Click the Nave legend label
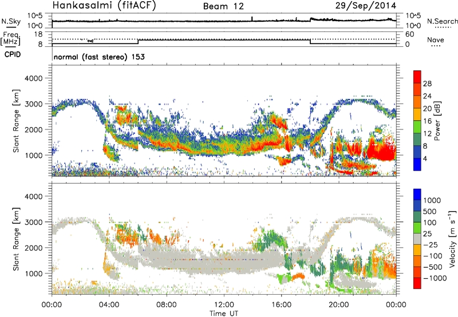Image resolution: width=458 pixels, height=317 pixels. click(436, 40)
